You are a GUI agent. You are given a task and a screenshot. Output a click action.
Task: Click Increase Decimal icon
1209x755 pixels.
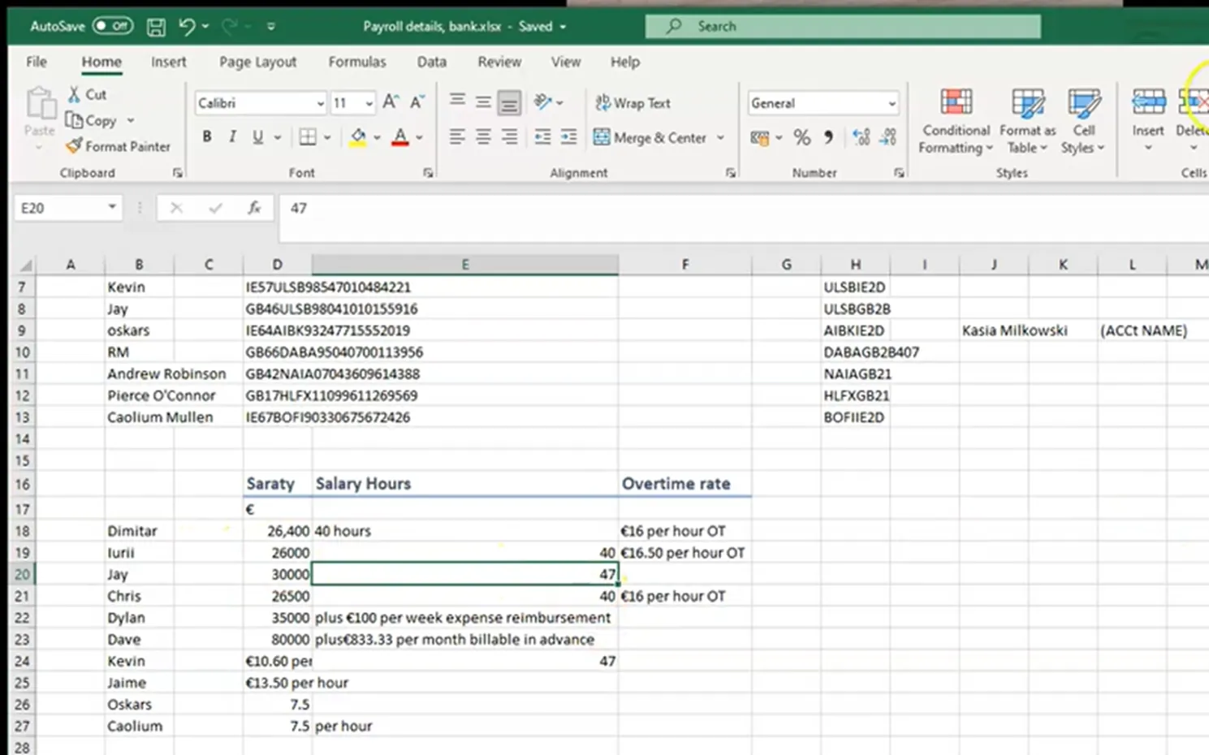(861, 137)
